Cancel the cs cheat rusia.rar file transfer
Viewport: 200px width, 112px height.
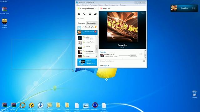(x=133, y=56)
